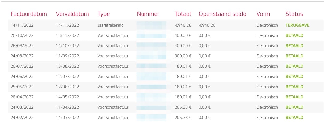Select the Vorm column header

click(x=263, y=14)
